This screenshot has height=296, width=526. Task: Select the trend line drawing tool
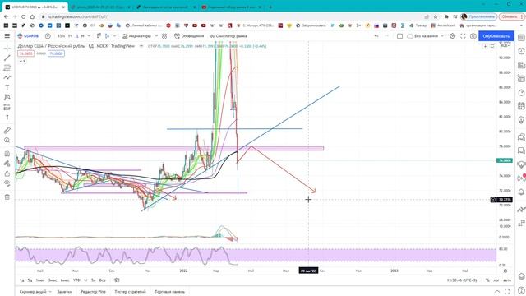click(7, 58)
